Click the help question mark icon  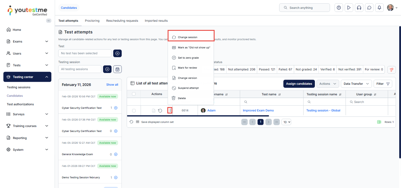(339, 8)
